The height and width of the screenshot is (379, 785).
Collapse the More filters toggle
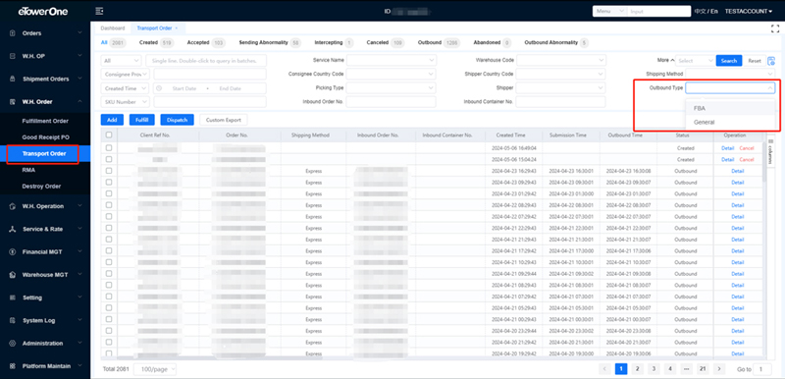[666, 60]
